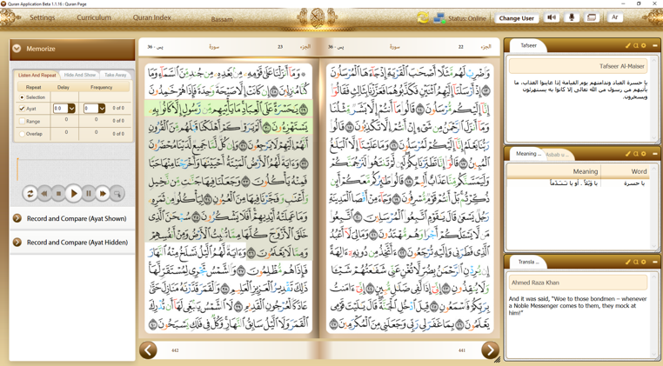This screenshot has height=366, width=663.
Task: Switch to the Hide And Show tab
Action: [80, 75]
